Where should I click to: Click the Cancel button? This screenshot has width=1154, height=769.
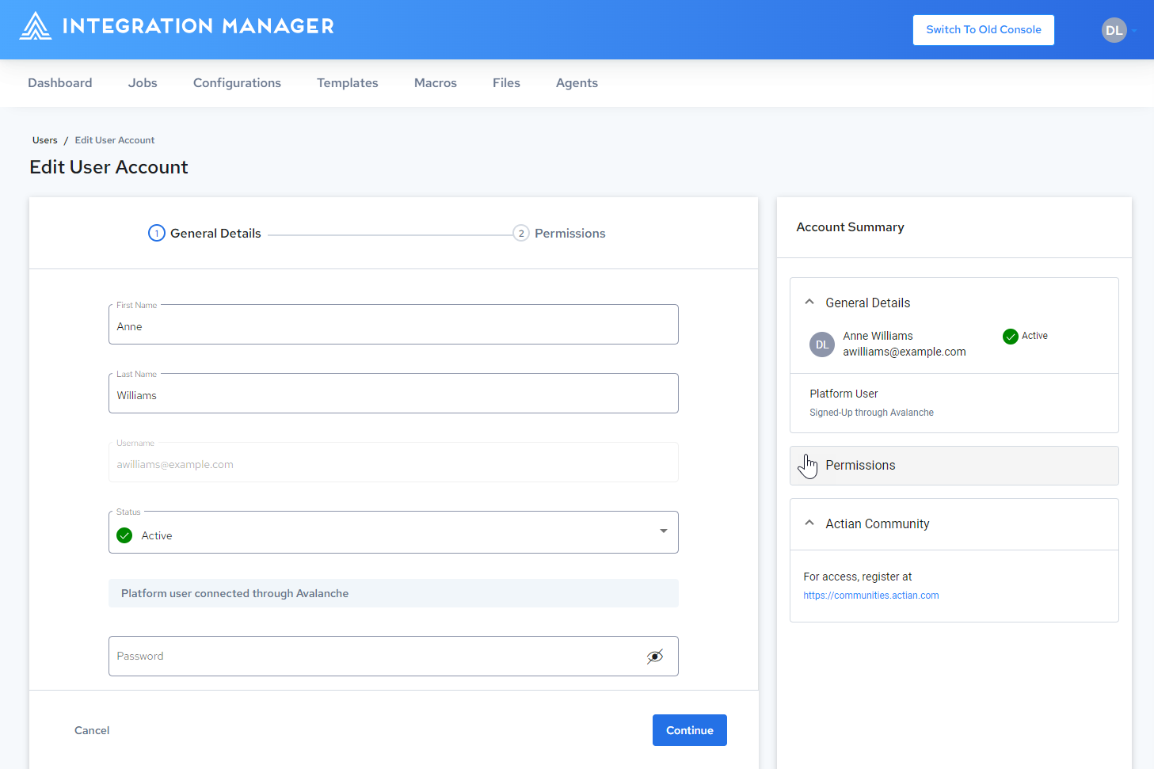click(92, 730)
